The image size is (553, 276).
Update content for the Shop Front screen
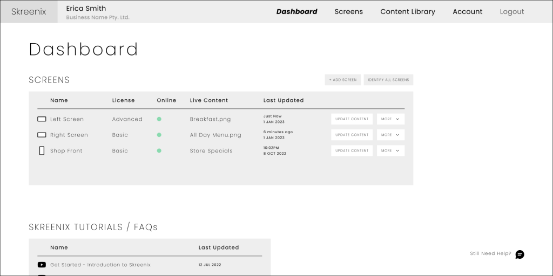pyautogui.click(x=352, y=151)
